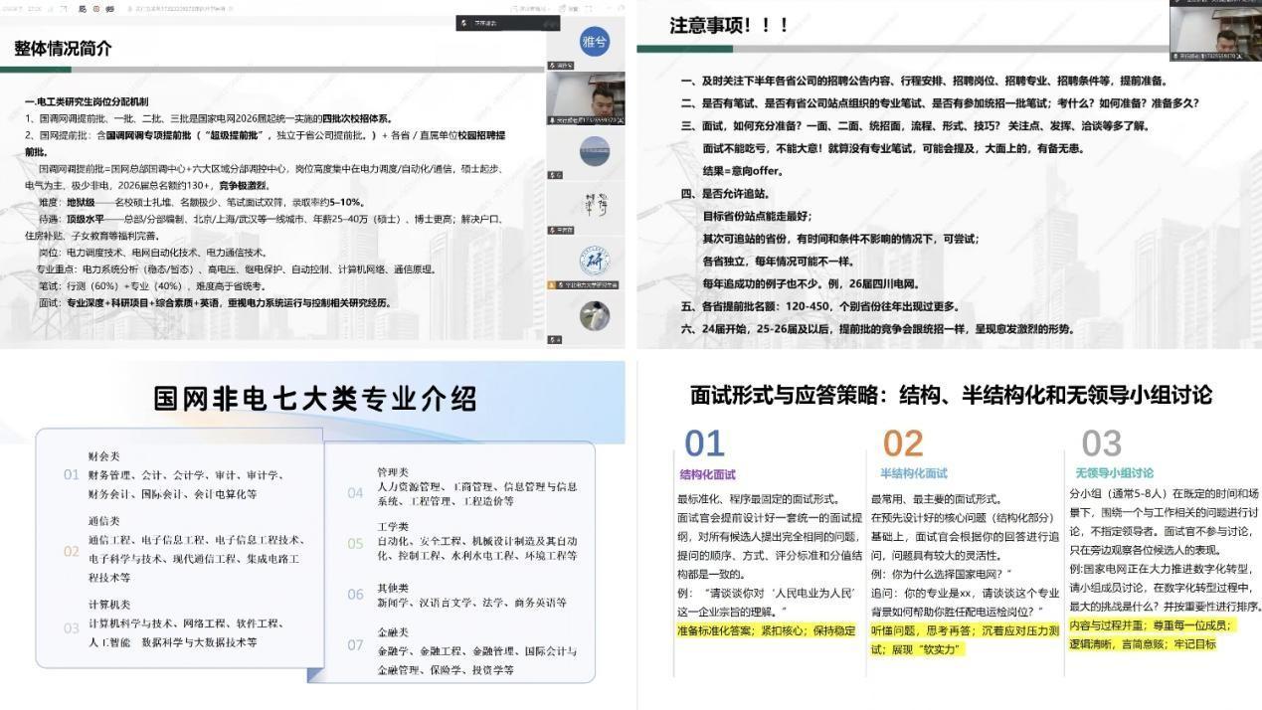Click the number 05 beside 工学类

tap(355, 543)
